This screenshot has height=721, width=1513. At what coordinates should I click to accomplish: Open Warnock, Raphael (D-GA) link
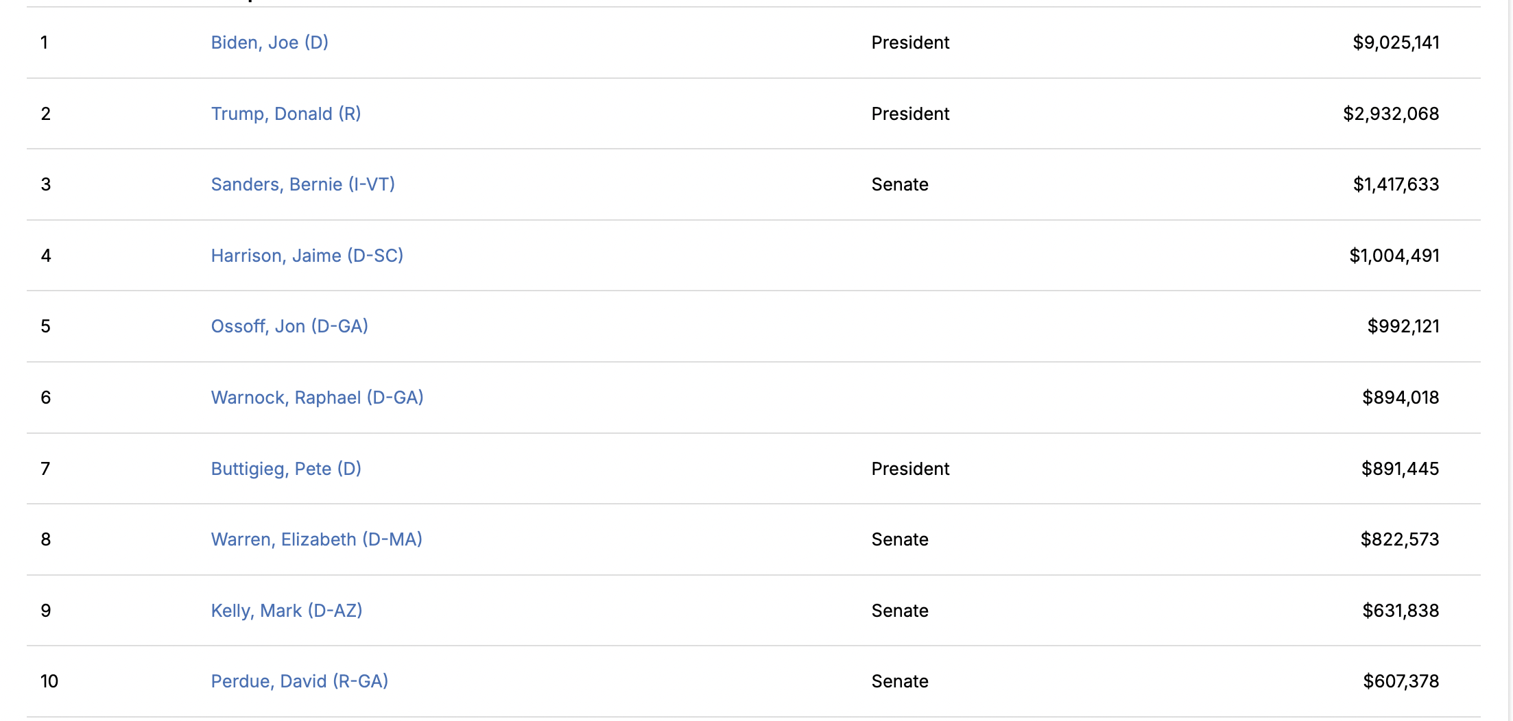click(x=317, y=398)
